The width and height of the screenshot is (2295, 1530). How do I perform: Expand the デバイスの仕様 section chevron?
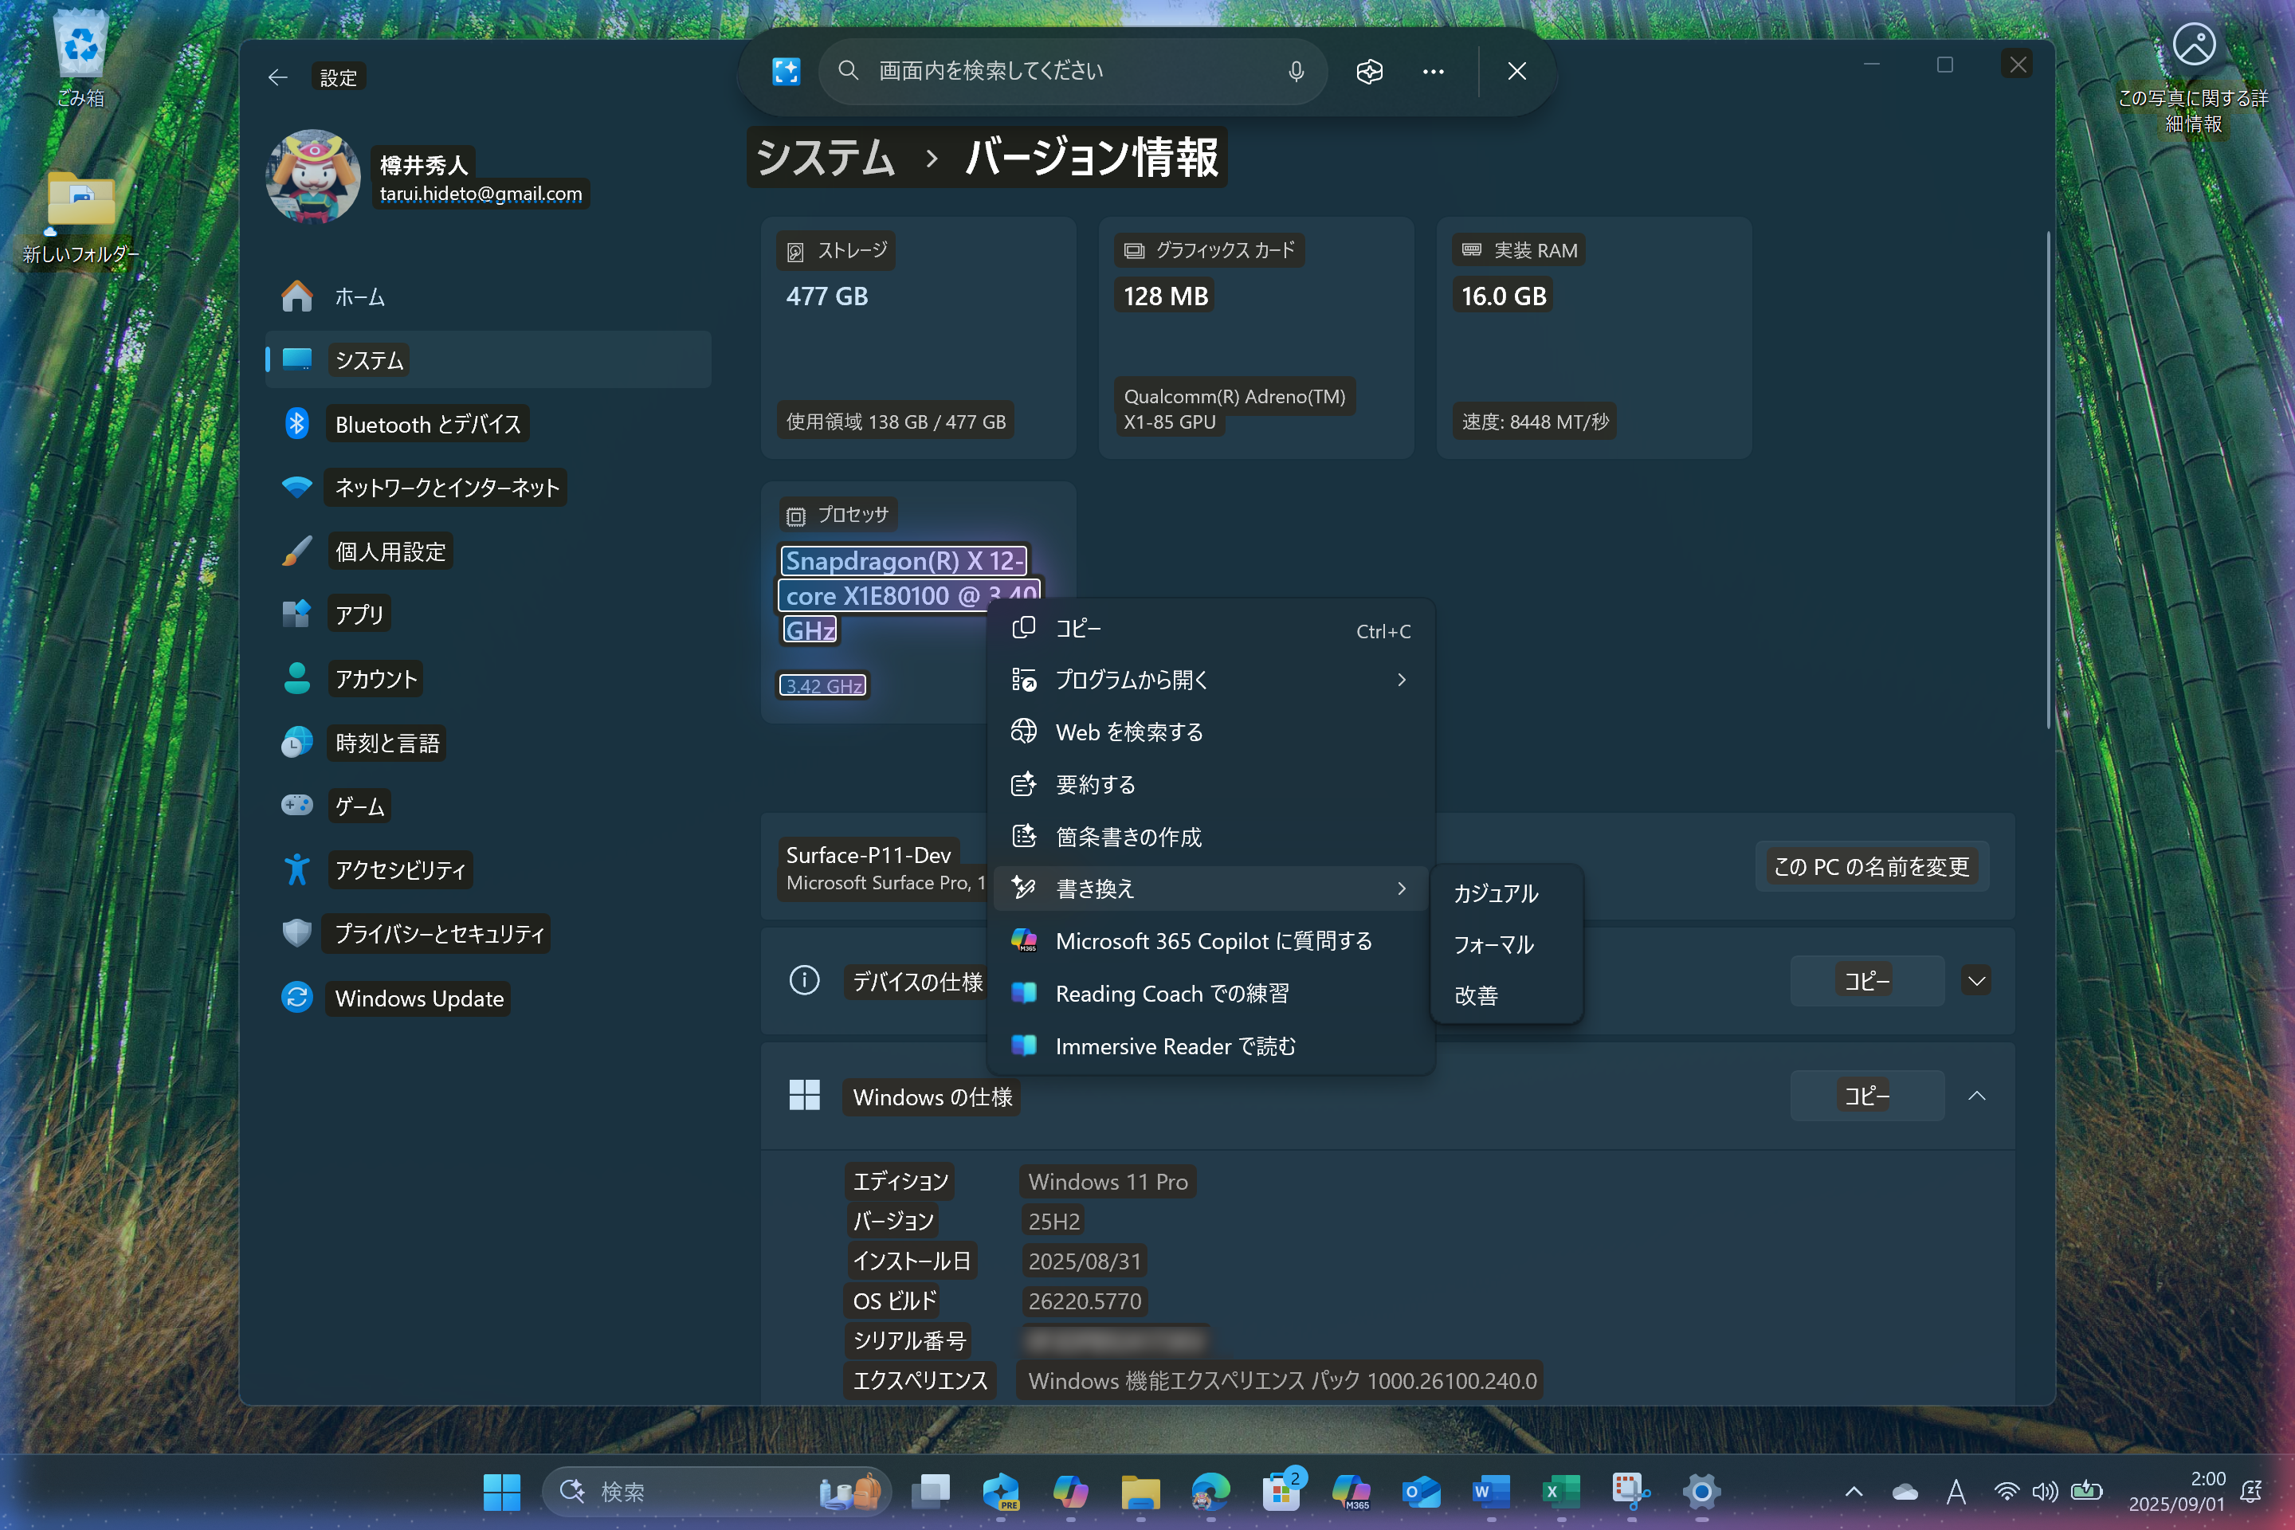(1976, 981)
